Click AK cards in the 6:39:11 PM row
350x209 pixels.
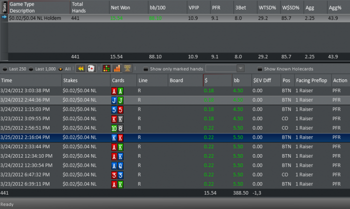(x=117, y=184)
